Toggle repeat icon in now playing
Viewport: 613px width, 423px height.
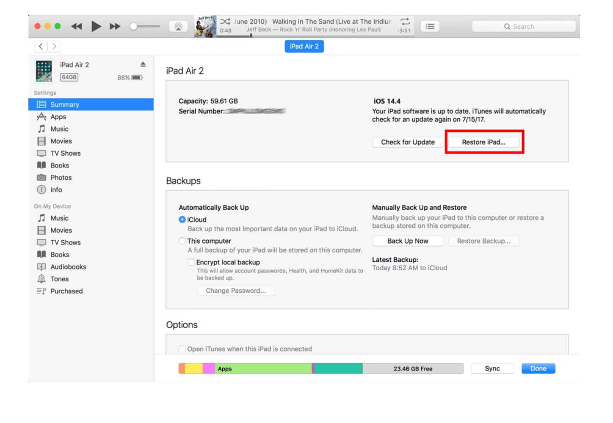pyautogui.click(x=405, y=21)
